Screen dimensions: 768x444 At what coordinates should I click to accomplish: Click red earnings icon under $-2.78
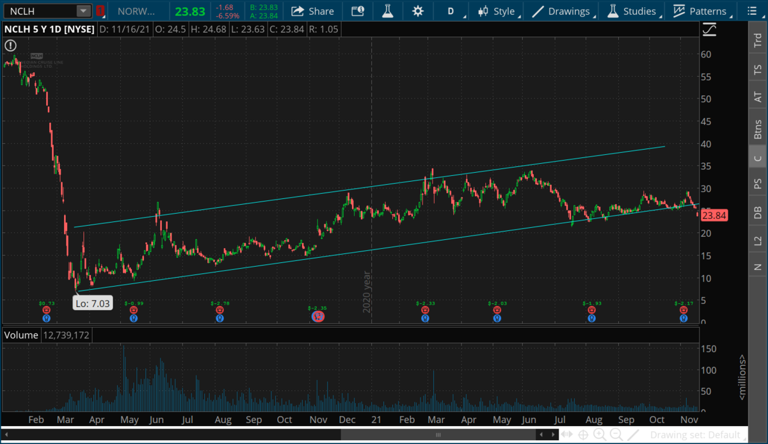tap(220, 310)
